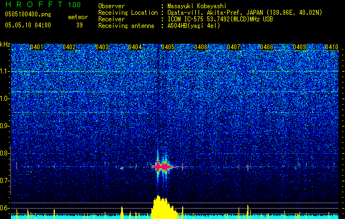Click the 0401 time marker
The height and width of the screenshot is (219, 345).
pos(37,47)
